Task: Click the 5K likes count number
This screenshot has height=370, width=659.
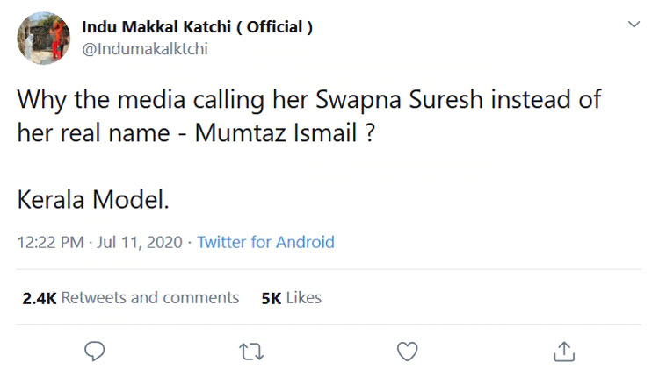Action: [x=271, y=298]
